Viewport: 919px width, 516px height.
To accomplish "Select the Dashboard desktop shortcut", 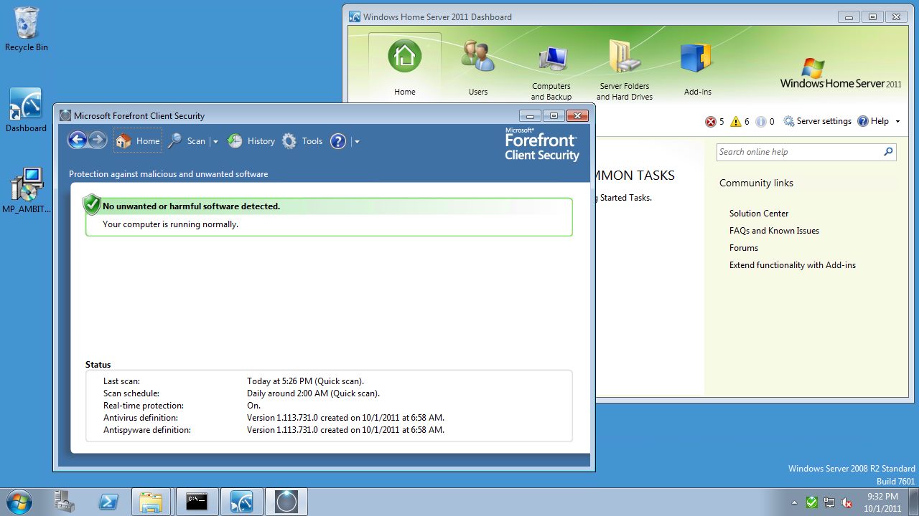I will tap(26, 110).
